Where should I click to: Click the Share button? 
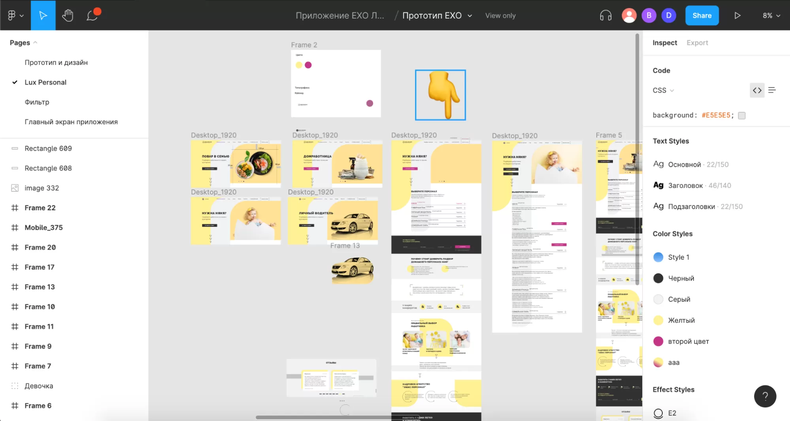point(701,15)
